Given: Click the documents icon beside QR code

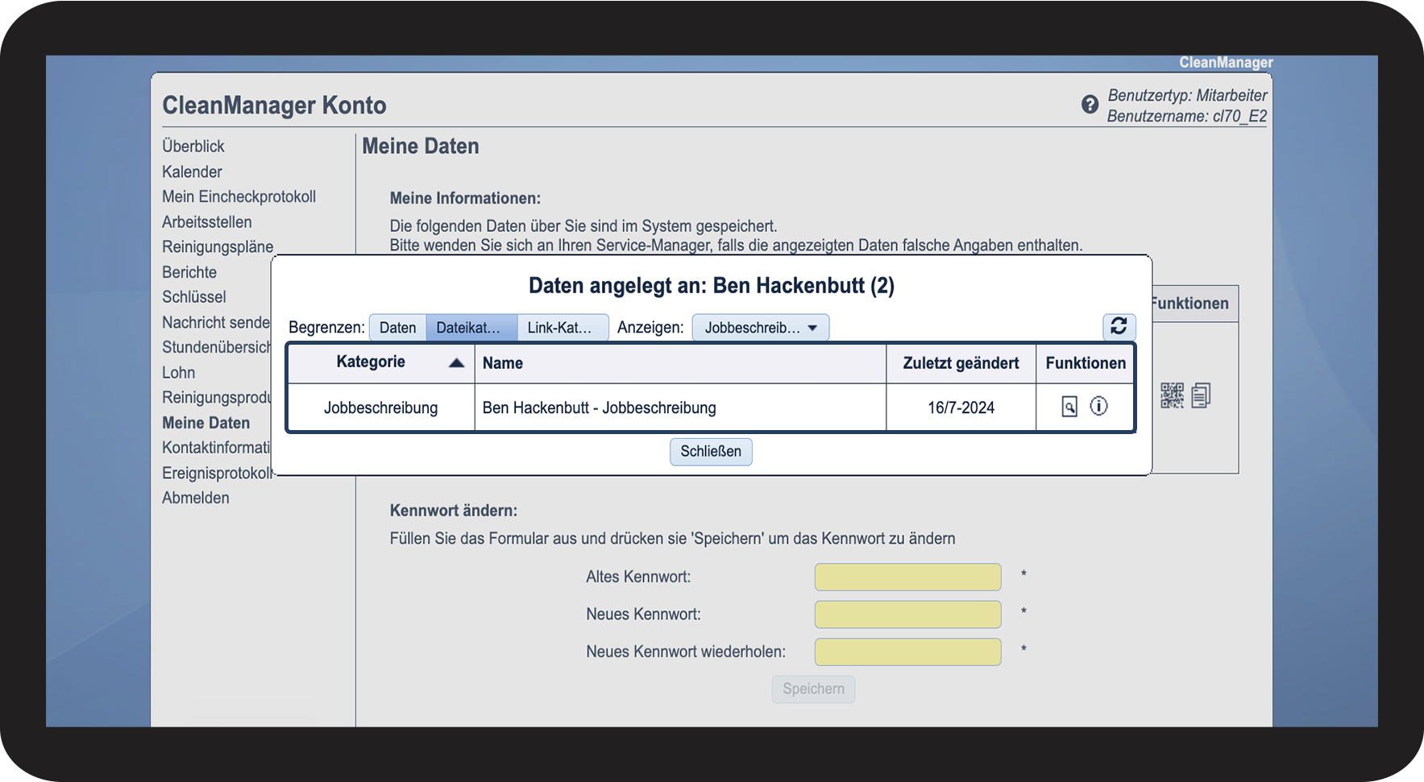Looking at the screenshot, I should [1201, 395].
